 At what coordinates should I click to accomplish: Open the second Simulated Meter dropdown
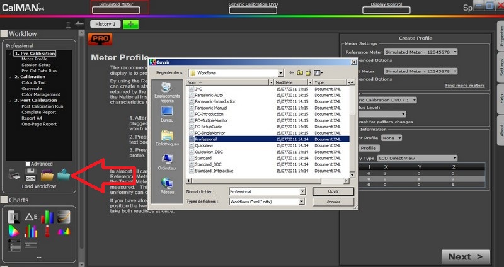[x=420, y=71]
